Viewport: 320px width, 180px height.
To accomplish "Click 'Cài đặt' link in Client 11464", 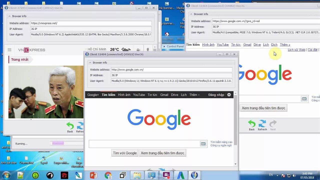I will pos(312,50).
